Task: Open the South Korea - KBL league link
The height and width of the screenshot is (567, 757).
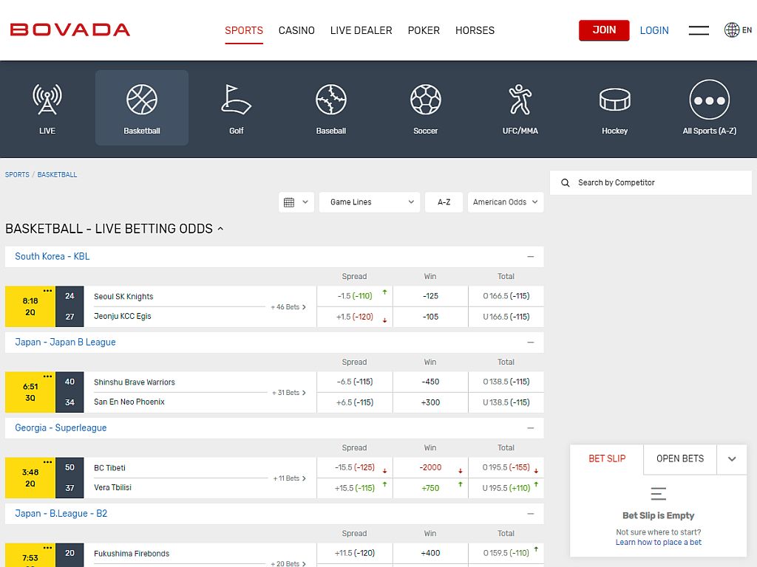Action: (52, 256)
